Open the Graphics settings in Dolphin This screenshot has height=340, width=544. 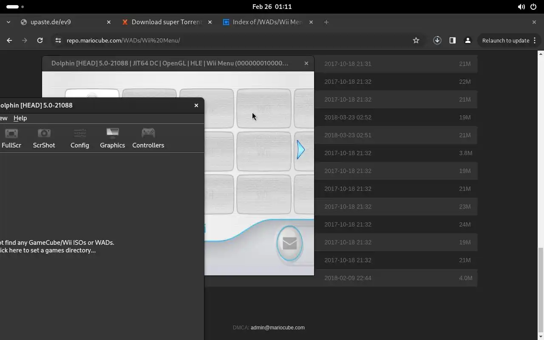pos(112,138)
